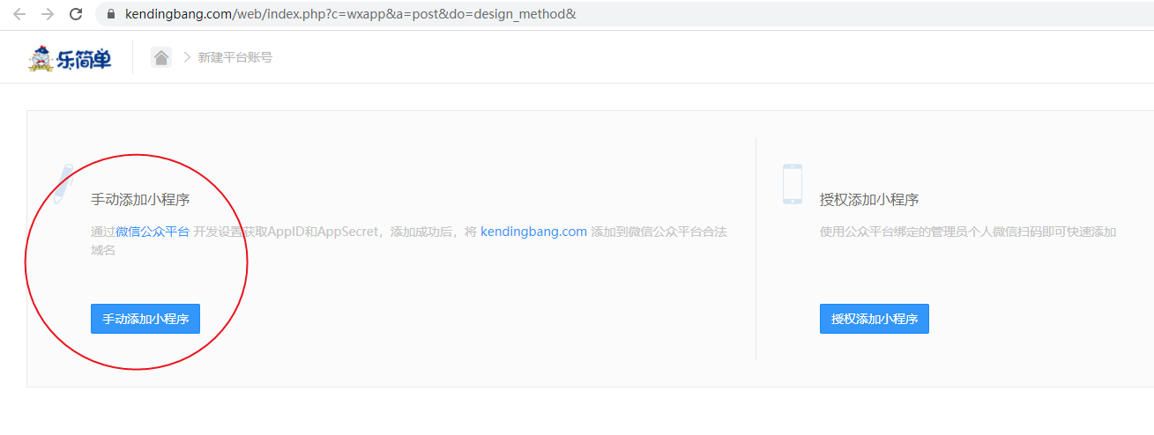1154x435 pixels.
Task: Click the 手动添加小程序 heading text
Action: tap(140, 200)
